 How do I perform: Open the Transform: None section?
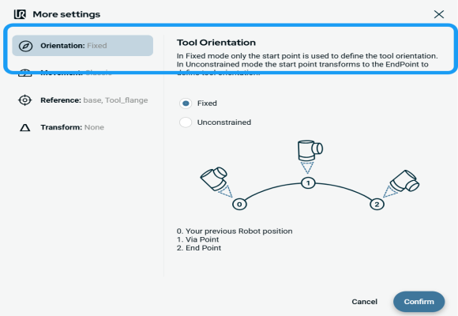(x=83, y=127)
